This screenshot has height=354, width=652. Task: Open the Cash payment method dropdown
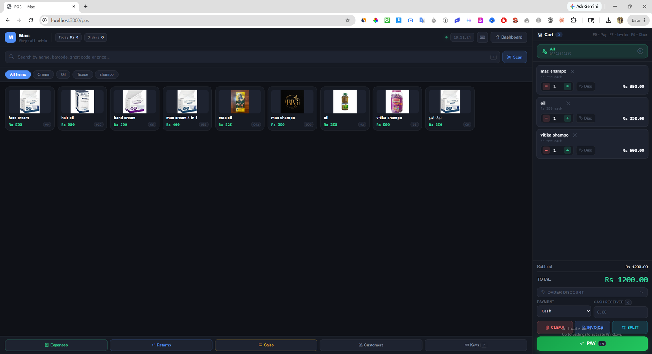tap(564, 311)
